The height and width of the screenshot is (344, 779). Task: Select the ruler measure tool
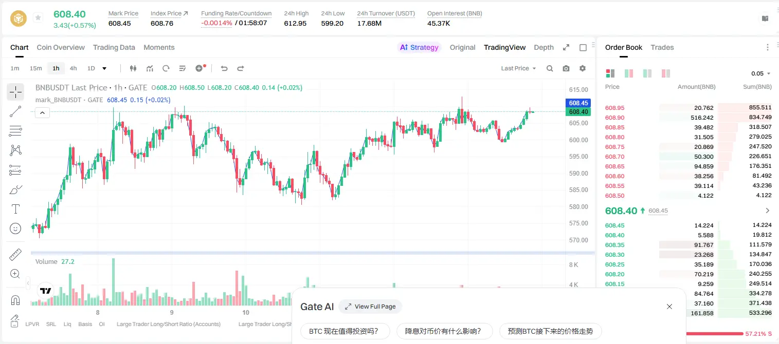15,254
